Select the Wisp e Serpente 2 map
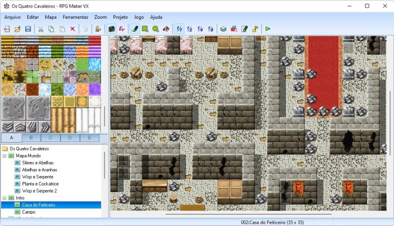This screenshot has width=394, height=226. (x=39, y=191)
